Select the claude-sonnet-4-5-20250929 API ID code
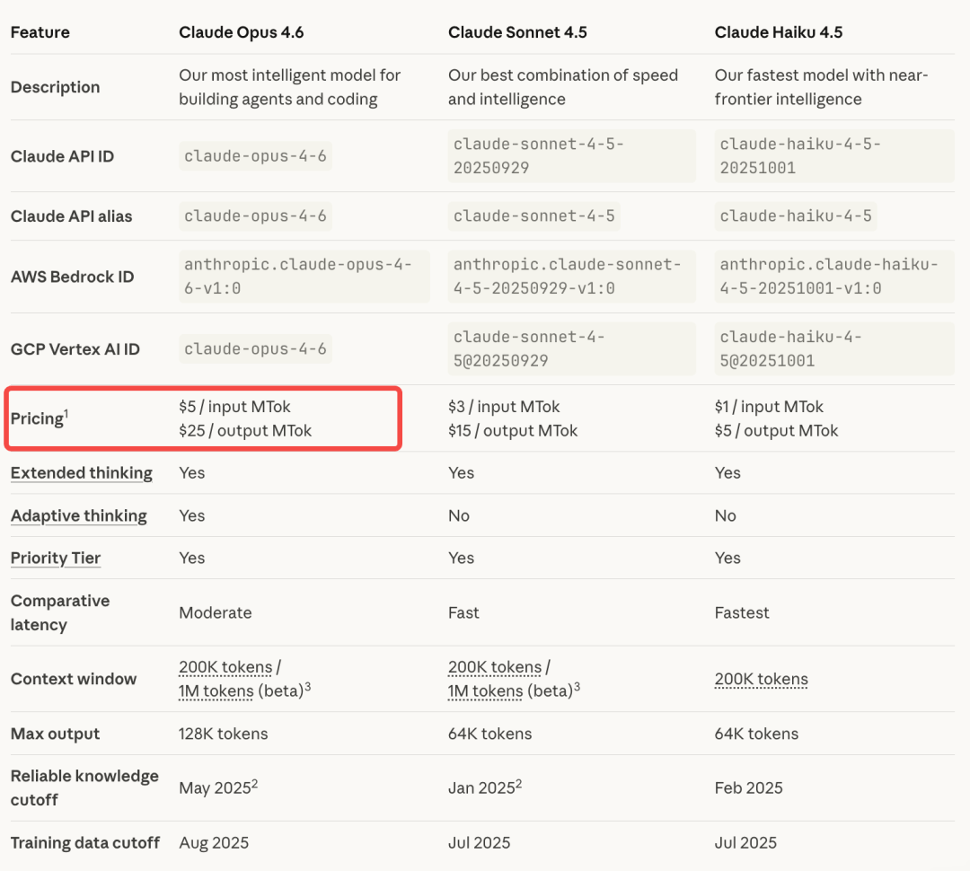The height and width of the screenshot is (871, 970). click(x=538, y=155)
